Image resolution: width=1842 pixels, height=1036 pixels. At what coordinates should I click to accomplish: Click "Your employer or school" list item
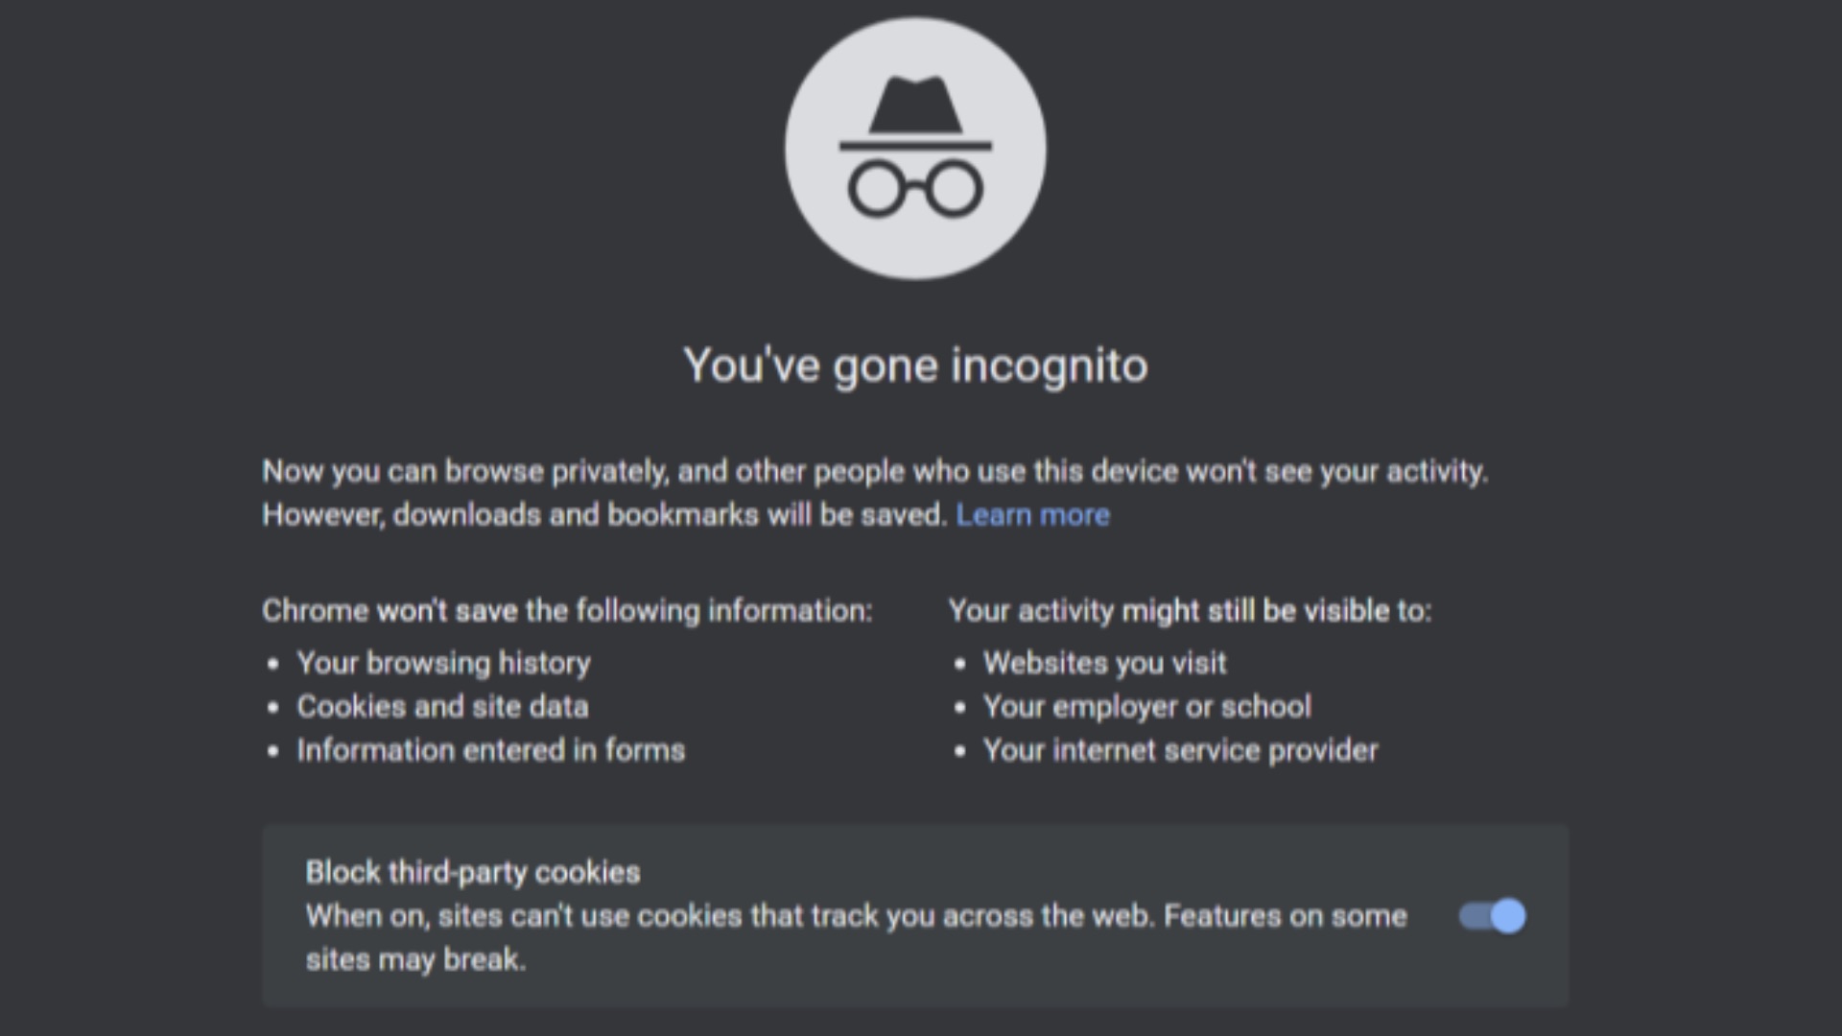click(x=1146, y=707)
